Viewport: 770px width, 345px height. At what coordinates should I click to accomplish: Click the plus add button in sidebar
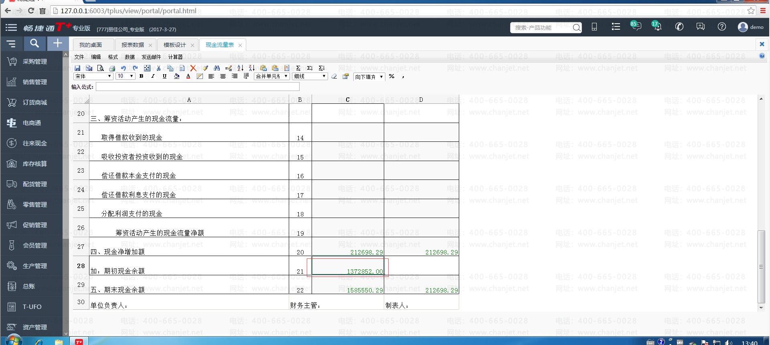58,43
